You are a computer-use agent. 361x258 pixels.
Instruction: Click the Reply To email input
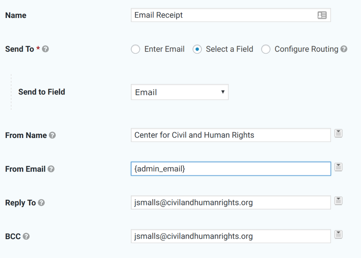click(231, 203)
